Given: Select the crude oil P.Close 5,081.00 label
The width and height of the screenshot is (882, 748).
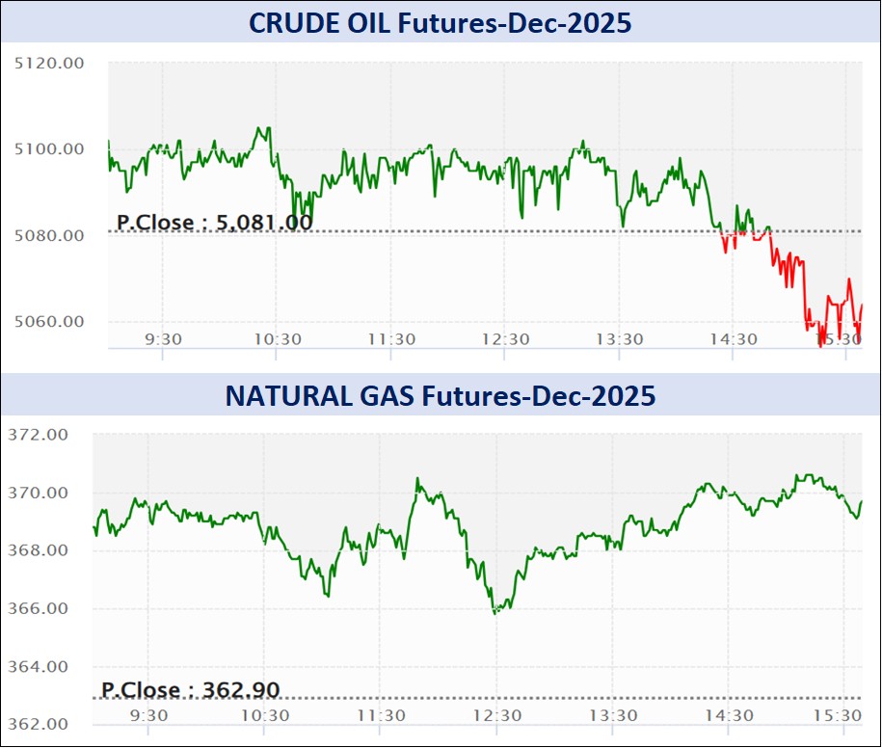Looking at the screenshot, I should (214, 223).
